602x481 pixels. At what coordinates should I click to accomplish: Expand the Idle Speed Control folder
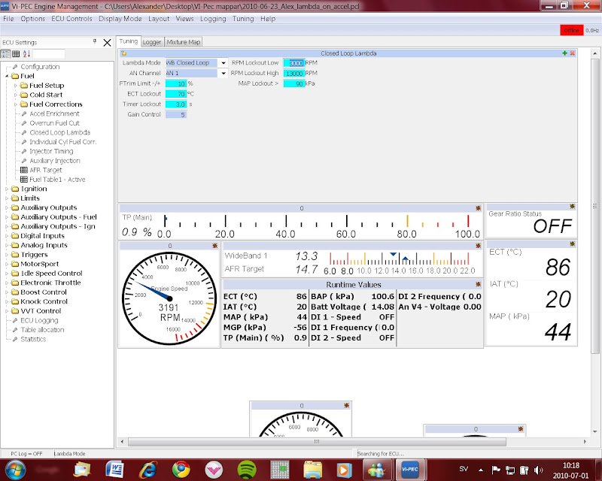[x=7, y=273]
